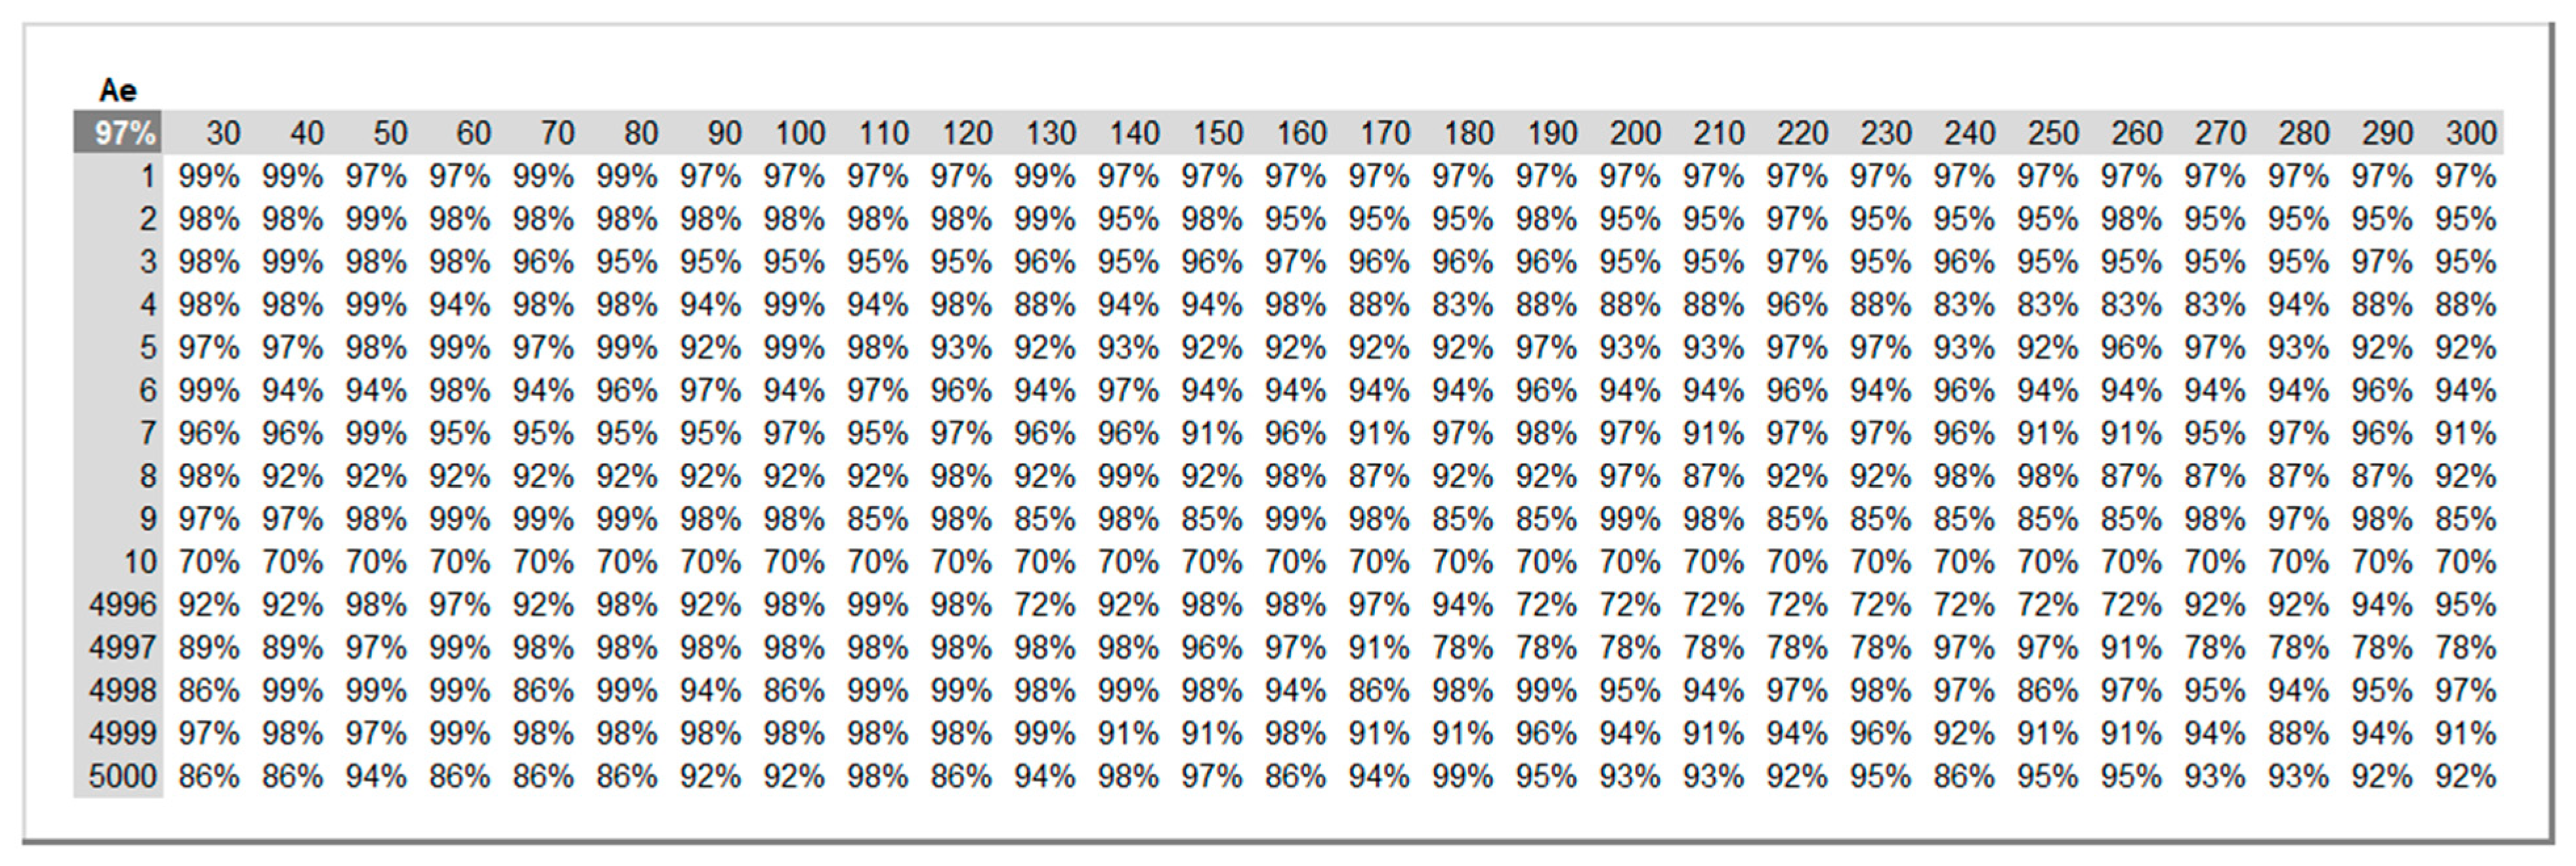Click row header 4
Image resolution: width=2576 pixels, height=866 pixels.
146,305
